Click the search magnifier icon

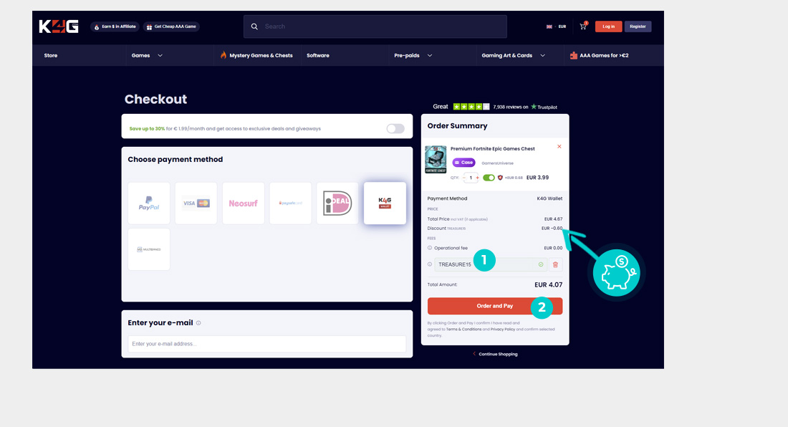(x=254, y=27)
